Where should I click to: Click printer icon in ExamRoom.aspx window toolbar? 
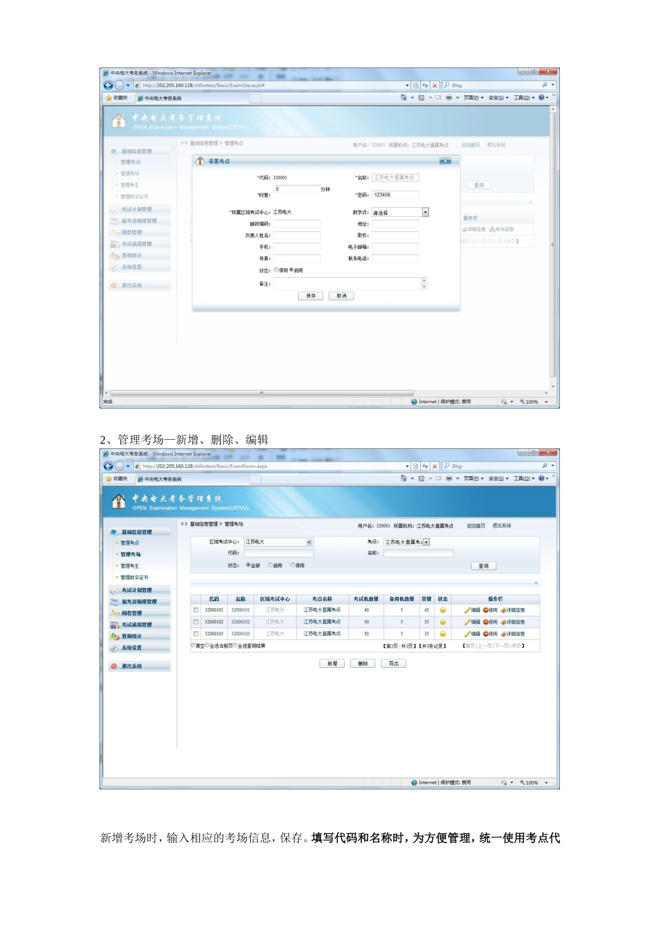[449, 478]
